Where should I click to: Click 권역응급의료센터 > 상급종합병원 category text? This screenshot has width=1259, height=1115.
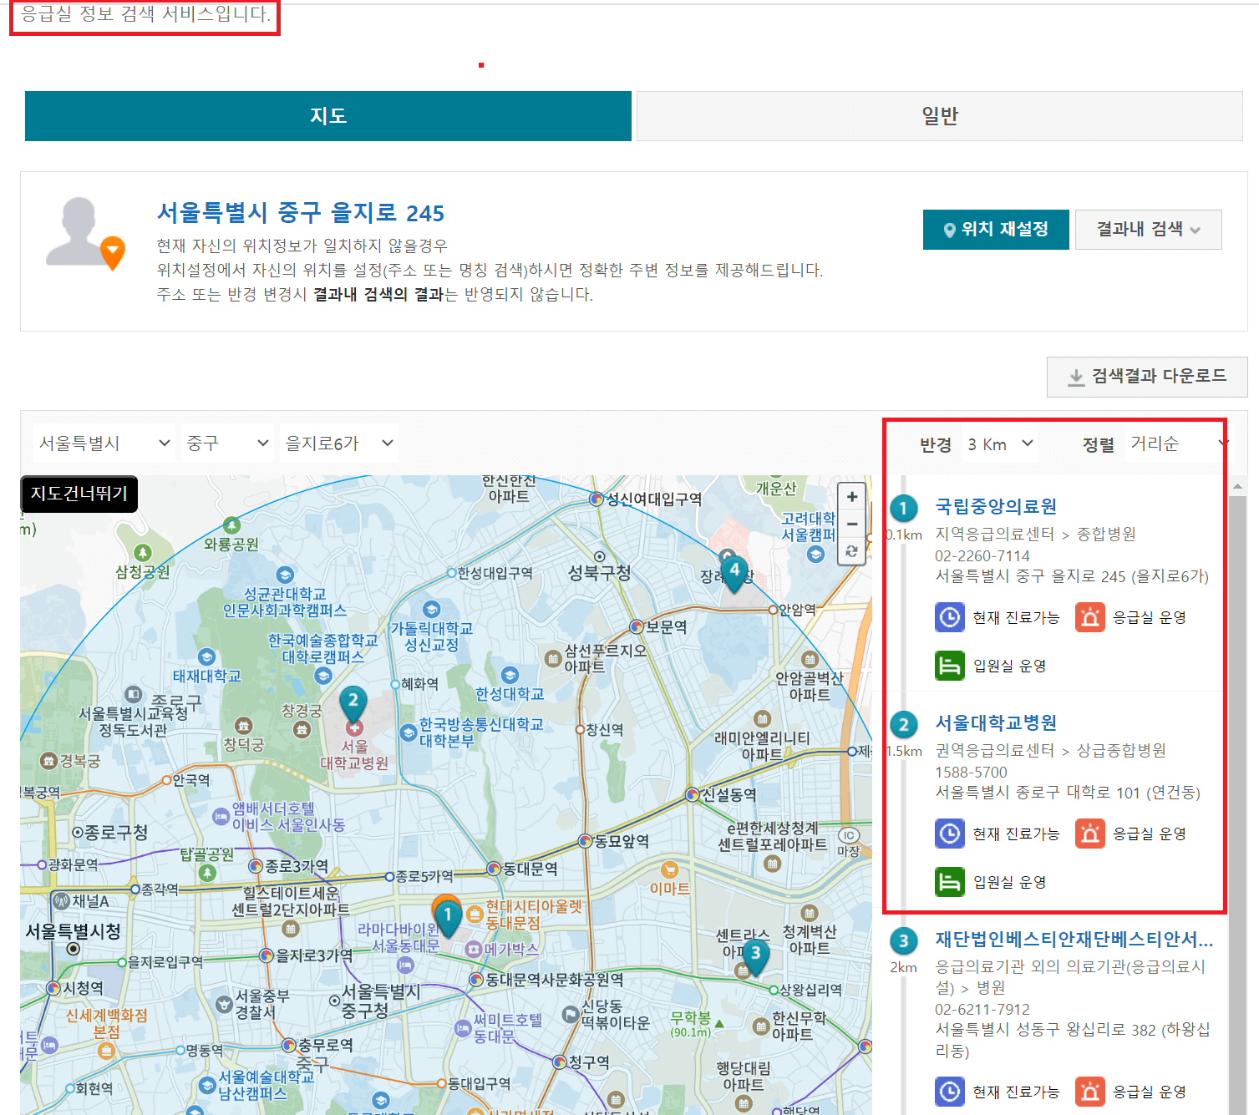click(x=1050, y=750)
